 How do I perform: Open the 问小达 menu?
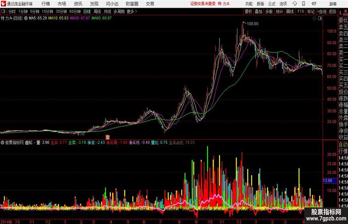[112, 4]
